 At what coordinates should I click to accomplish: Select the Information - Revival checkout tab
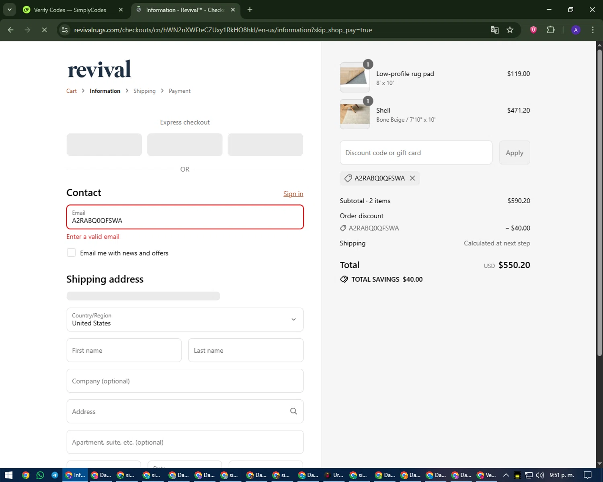pos(186,10)
